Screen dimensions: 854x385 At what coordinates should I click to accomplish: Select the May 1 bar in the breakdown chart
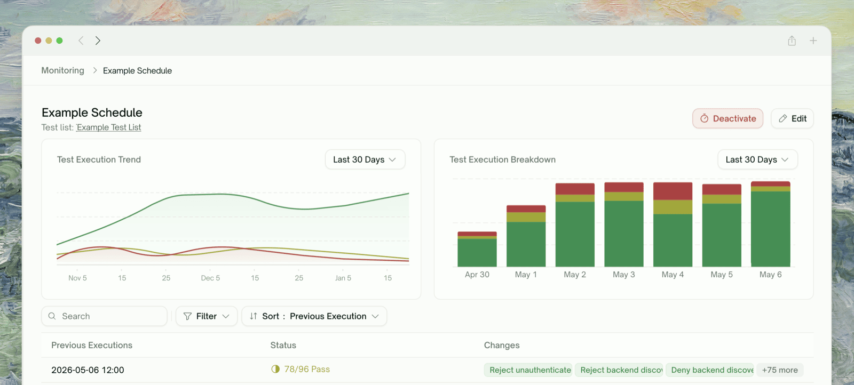tap(526, 236)
